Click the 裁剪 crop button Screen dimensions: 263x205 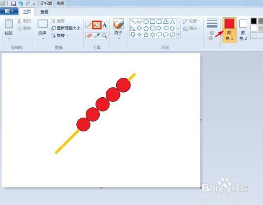(x=58, y=21)
